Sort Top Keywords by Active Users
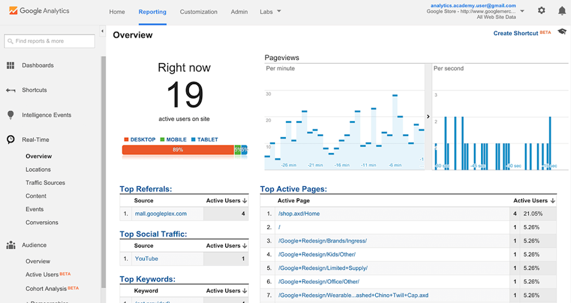571x303 pixels. (226, 291)
